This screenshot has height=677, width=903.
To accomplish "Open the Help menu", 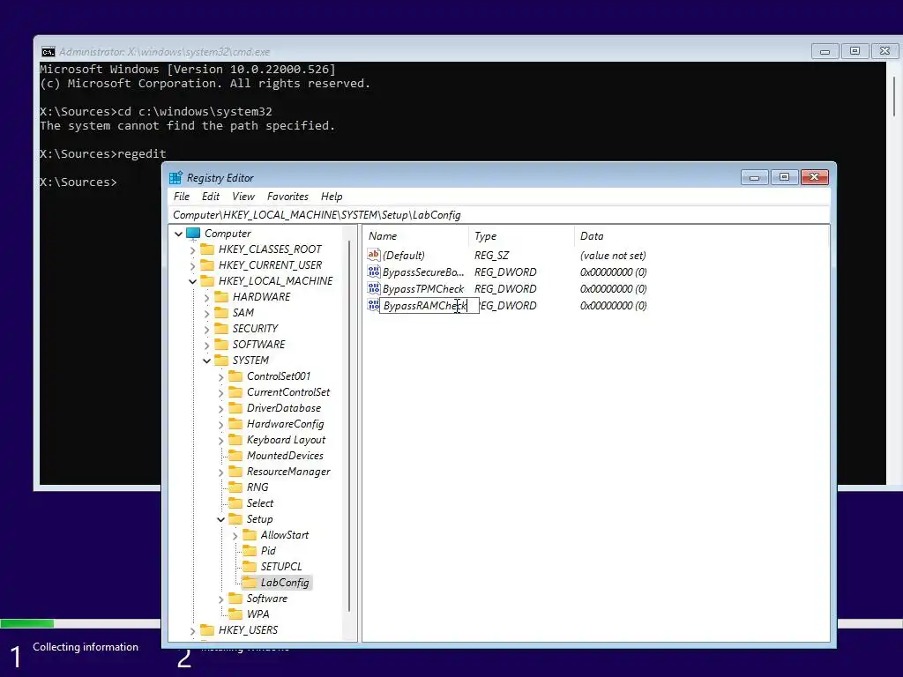I will click(332, 197).
